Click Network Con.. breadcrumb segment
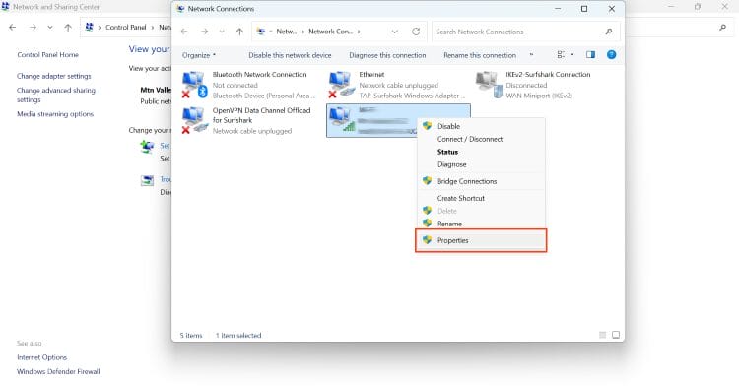The height and width of the screenshot is (386, 739). pos(330,32)
